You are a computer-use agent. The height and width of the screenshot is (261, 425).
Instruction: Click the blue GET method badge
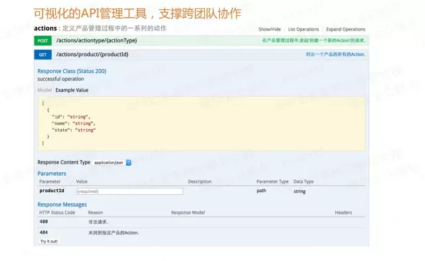pos(42,54)
